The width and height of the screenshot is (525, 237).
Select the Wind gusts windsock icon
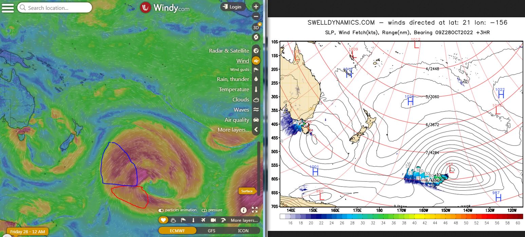tap(256, 70)
